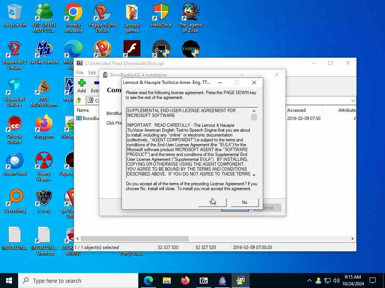Minimize the Lernout & Hauspie TruVoice dialog

coord(220,82)
